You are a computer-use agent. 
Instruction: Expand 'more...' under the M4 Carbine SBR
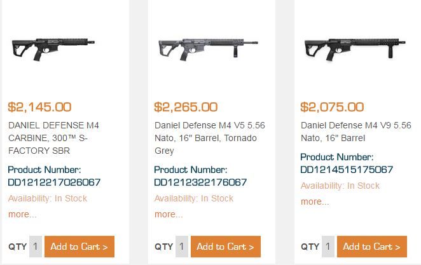click(x=22, y=214)
